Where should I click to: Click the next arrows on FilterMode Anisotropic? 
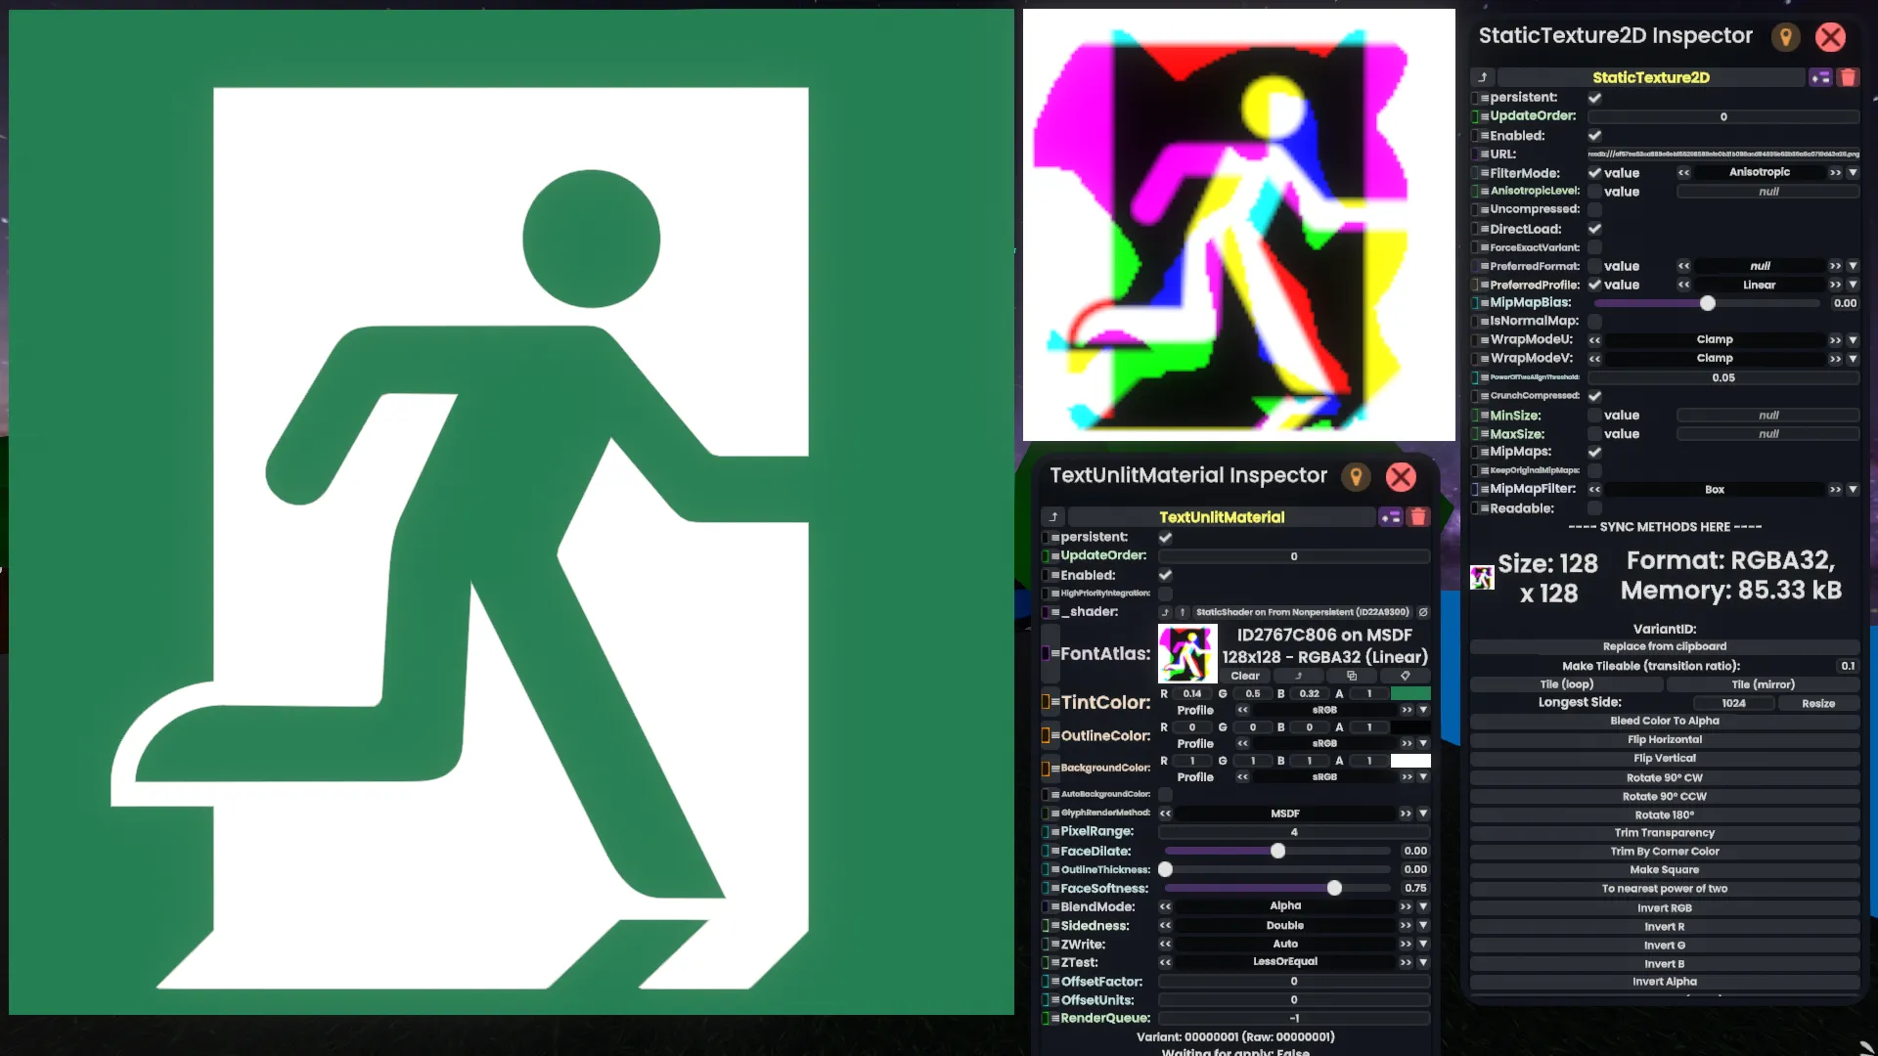click(1835, 173)
